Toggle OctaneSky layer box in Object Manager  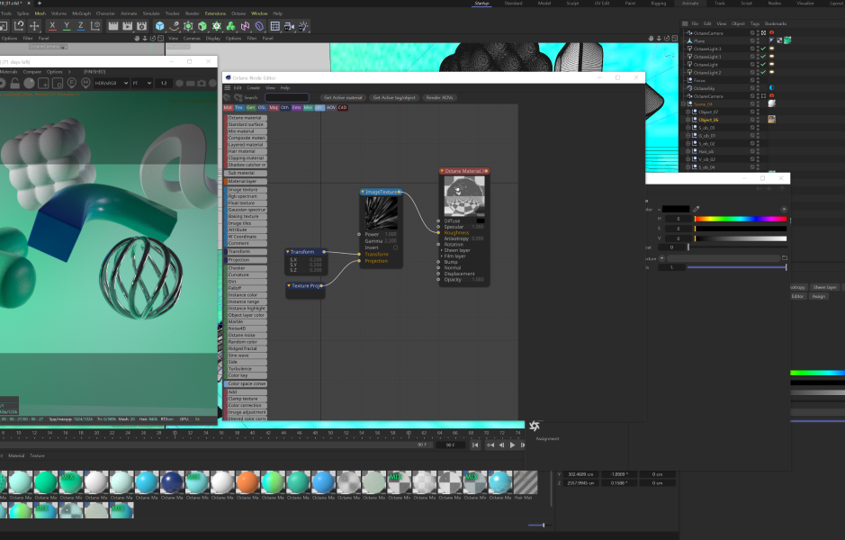(x=752, y=88)
